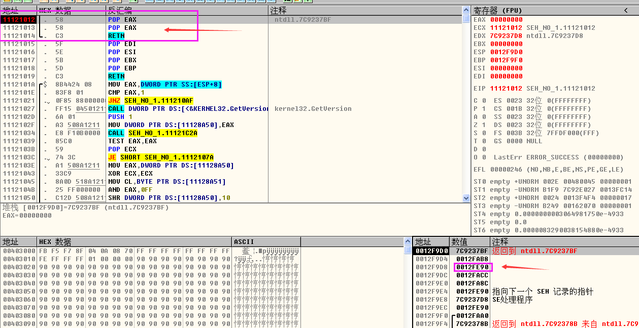Click the SE处理程序 stack comment

[512, 300]
